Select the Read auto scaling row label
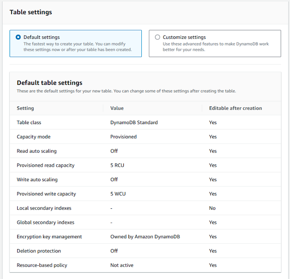The width and height of the screenshot is (290, 279). 37,151
